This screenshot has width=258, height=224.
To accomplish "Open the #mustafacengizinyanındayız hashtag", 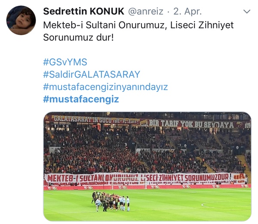I will coord(105,87).
